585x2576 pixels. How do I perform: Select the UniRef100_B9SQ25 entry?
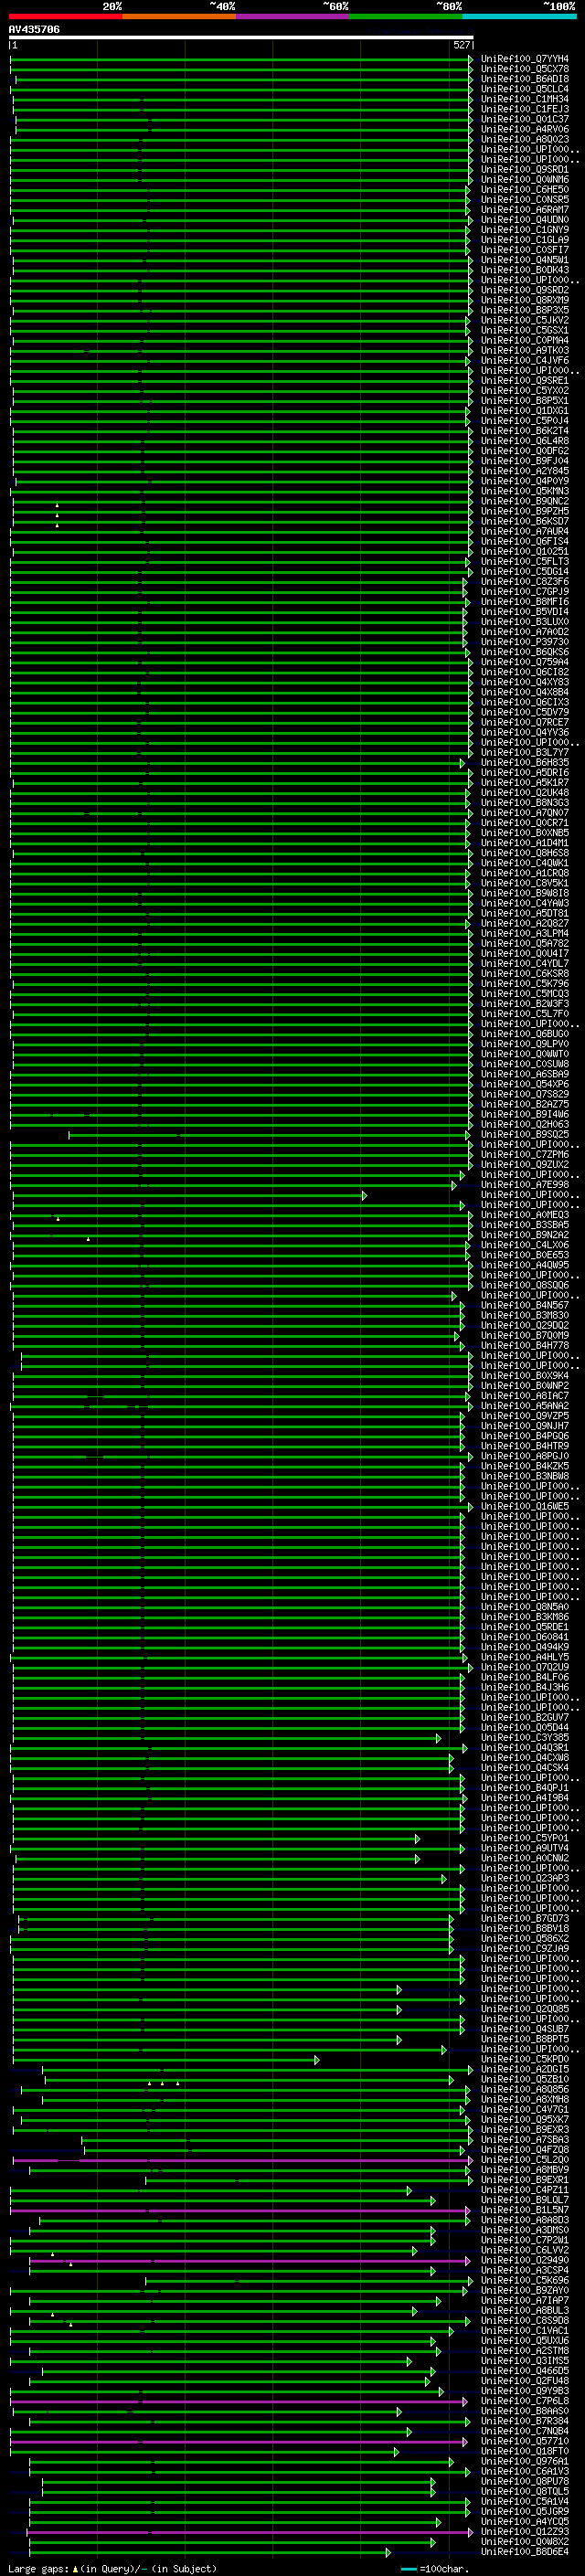[x=525, y=1135]
